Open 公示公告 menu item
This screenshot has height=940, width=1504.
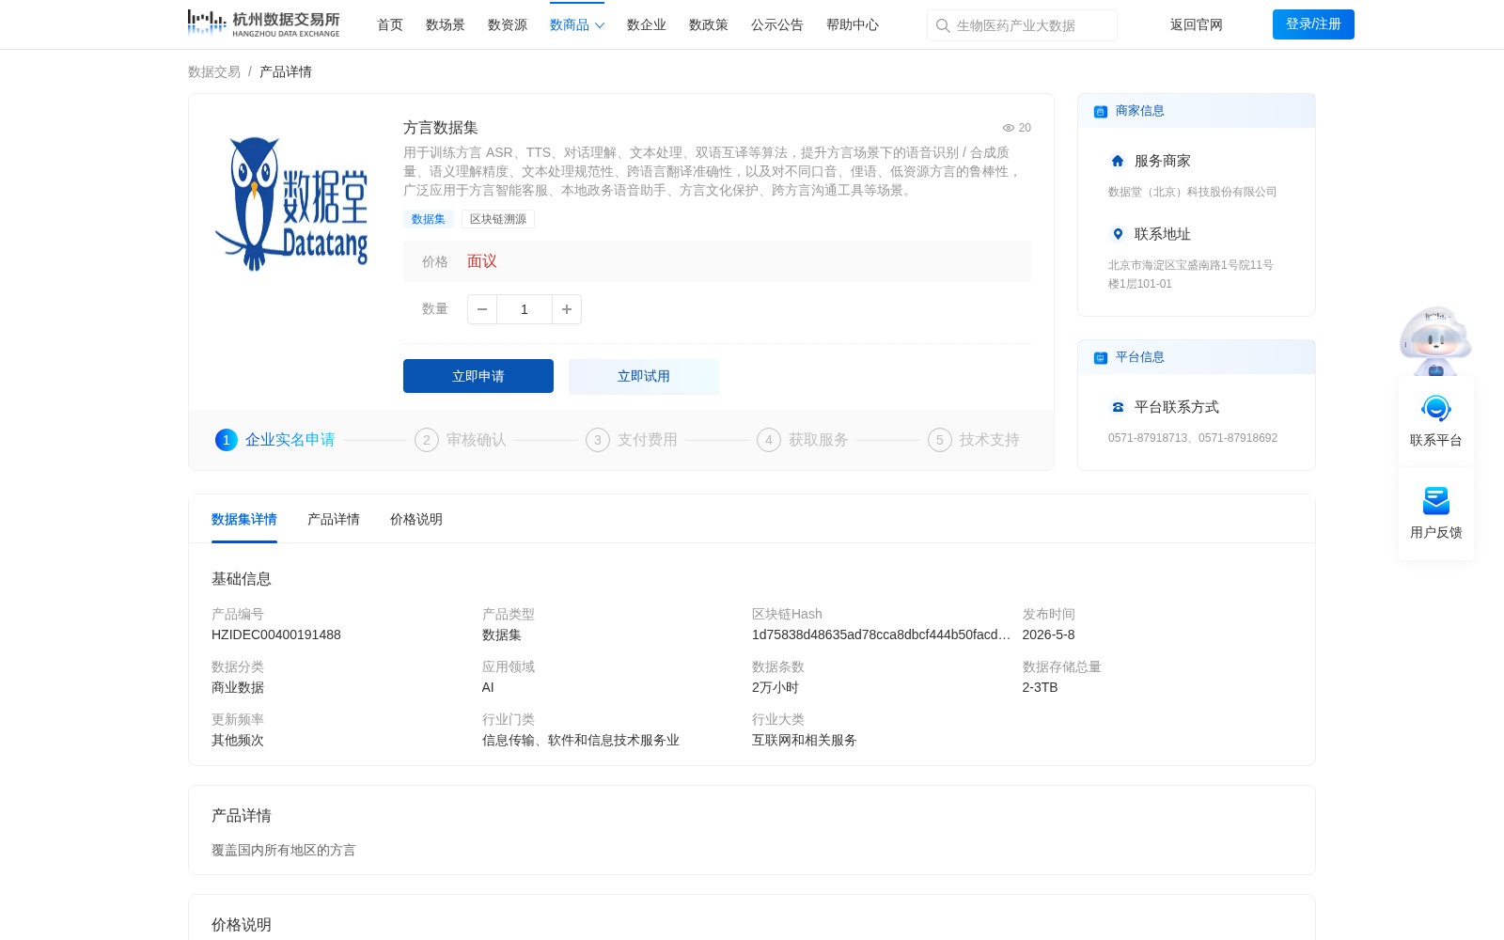point(777,25)
